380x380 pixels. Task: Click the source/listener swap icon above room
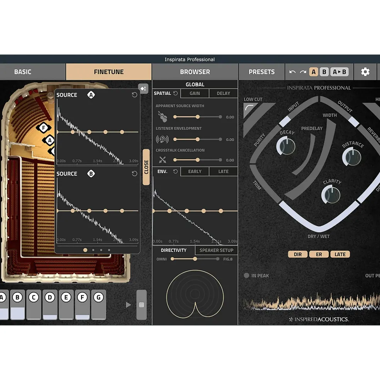pos(143,88)
